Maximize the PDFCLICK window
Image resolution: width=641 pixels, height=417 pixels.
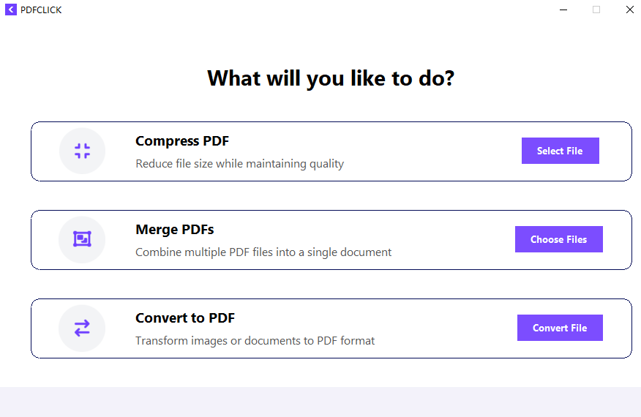tap(596, 10)
